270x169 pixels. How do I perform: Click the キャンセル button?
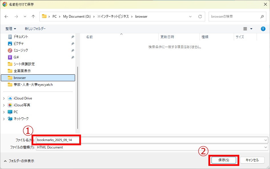[252, 160]
